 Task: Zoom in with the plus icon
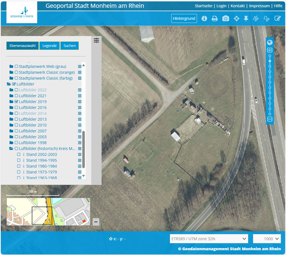point(270,50)
